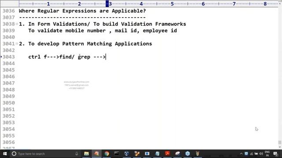Click line number 3036 in gutter
282x158 pixels.
(9, 11)
